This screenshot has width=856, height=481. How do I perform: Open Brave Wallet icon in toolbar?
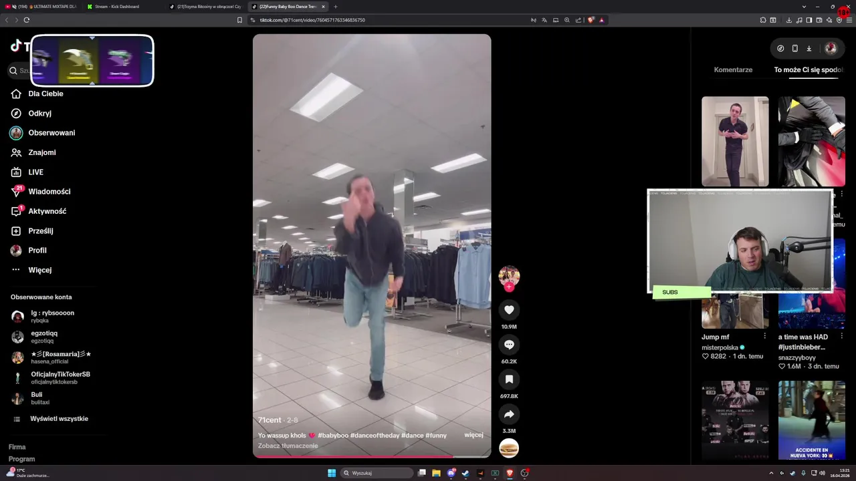point(819,20)
